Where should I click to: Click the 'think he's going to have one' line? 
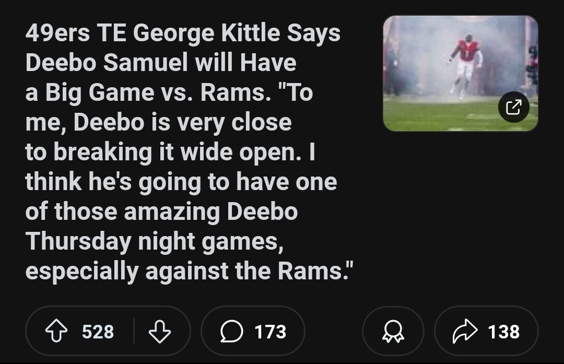pyautogui.click(x=181, y=182)
